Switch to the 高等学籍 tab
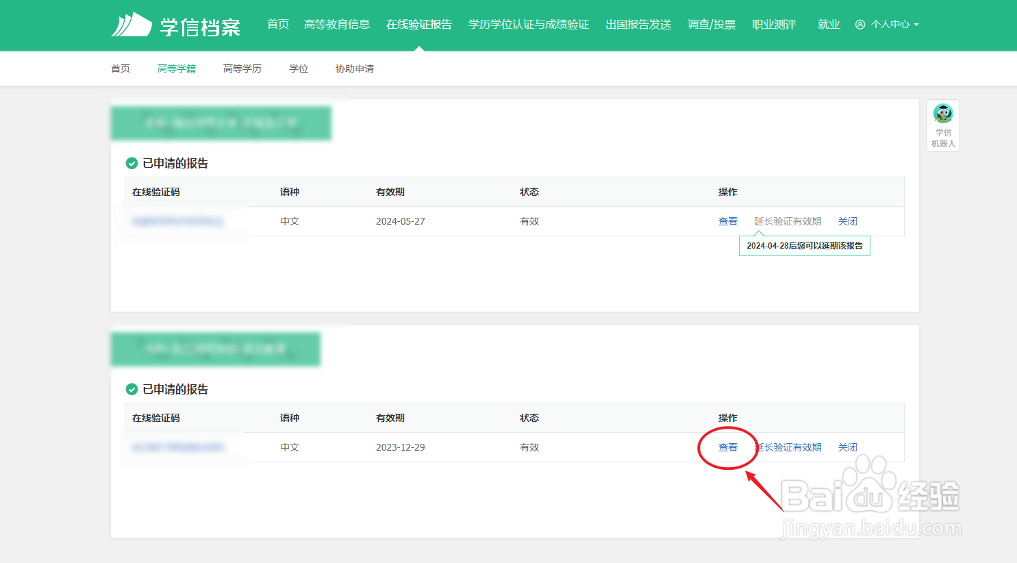The width and height of the screenshot is (1017, 563). pyautogui.click(x=176, y=68)
